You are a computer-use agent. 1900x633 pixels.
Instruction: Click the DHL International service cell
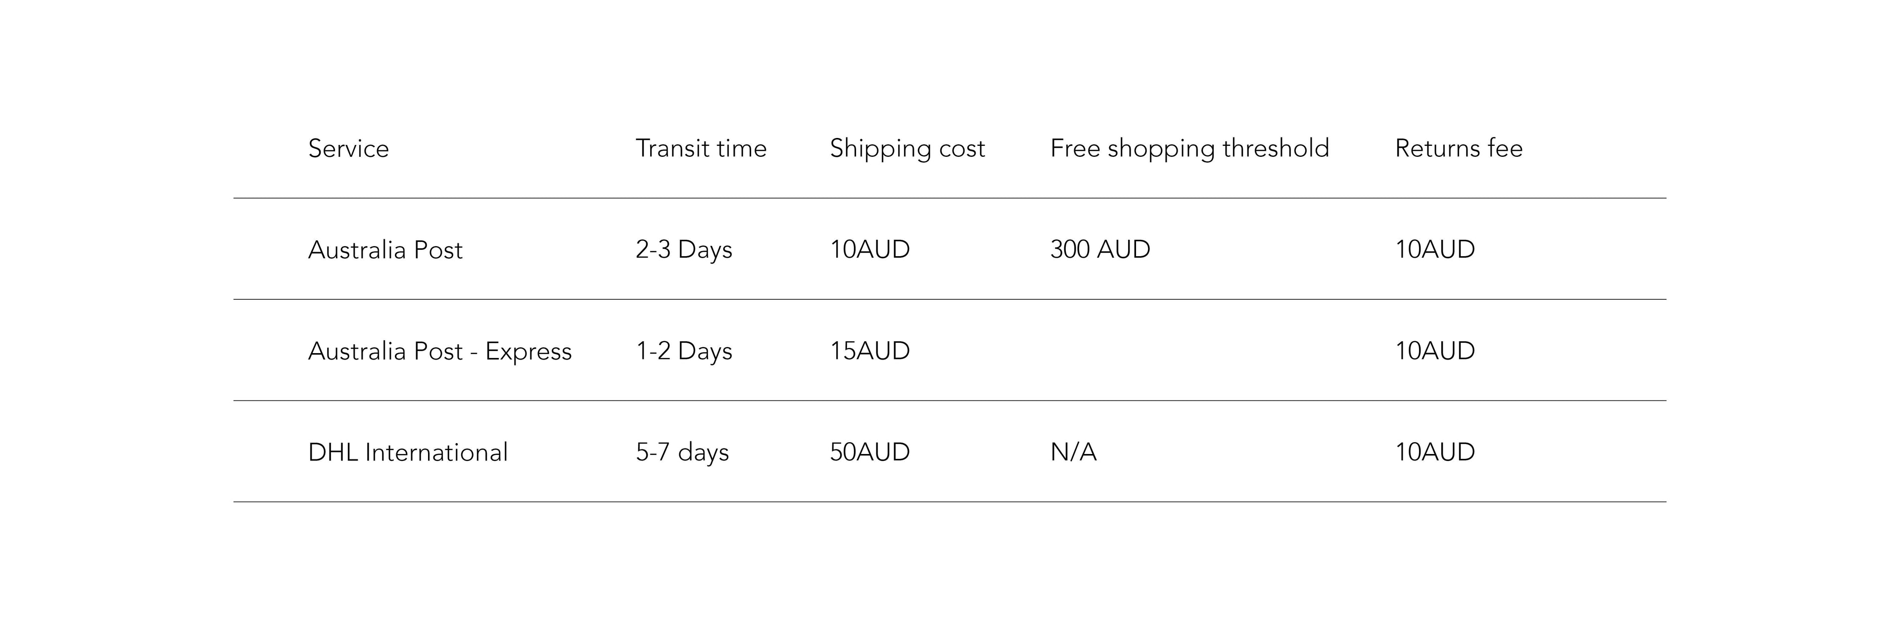(408, 452)
